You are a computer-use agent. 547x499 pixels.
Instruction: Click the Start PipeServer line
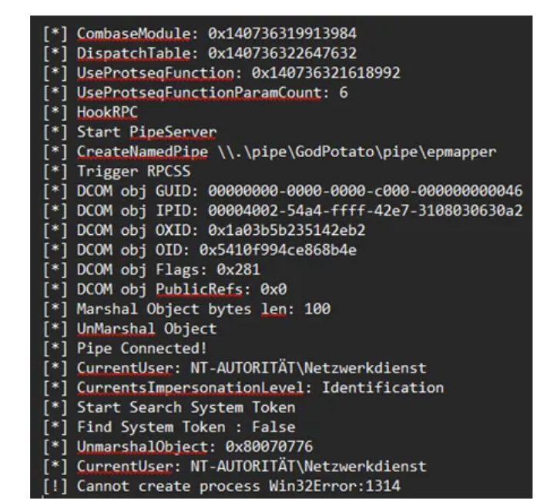[146, 132]
